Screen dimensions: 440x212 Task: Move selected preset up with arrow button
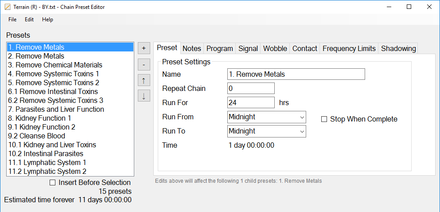144,80
